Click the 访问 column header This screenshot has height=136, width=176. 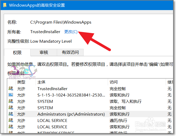[x=113, y=82]
